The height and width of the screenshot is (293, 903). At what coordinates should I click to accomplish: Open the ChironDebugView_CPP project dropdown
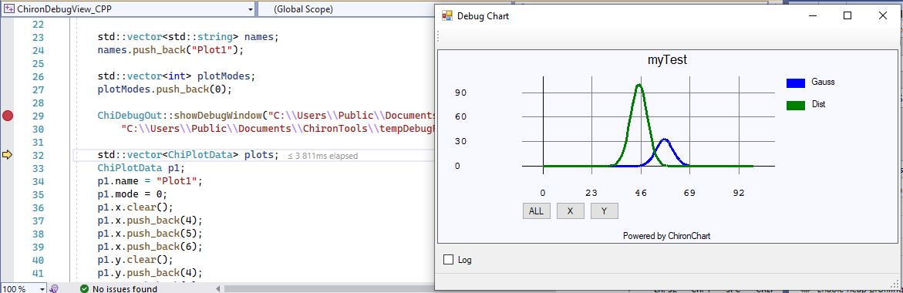point(250,9)
